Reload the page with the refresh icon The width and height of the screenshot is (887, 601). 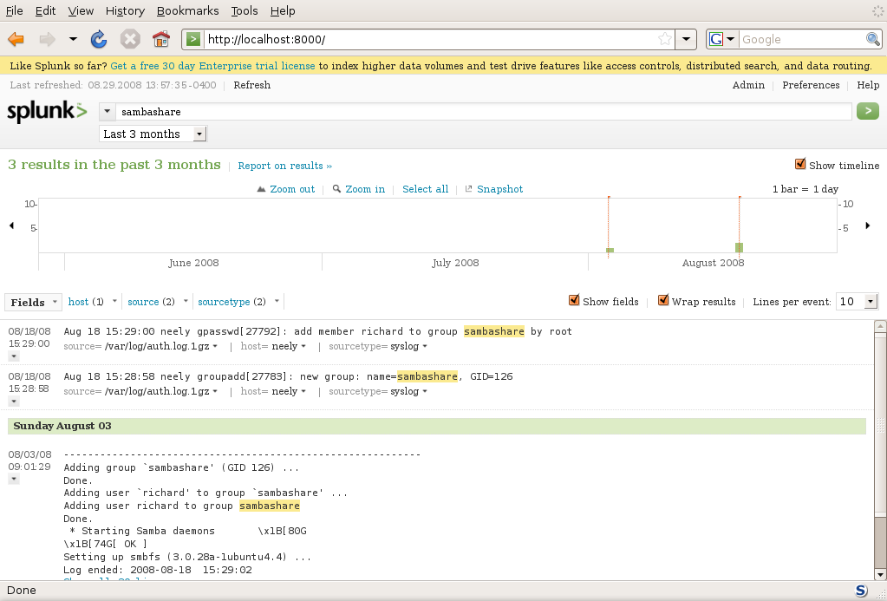coord(99,39)
